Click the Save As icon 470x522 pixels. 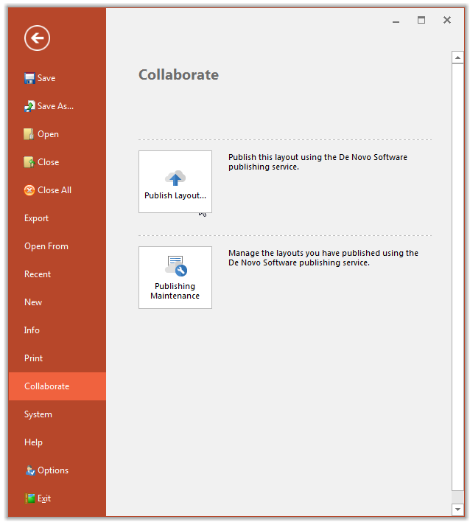[x=29, y=106]
